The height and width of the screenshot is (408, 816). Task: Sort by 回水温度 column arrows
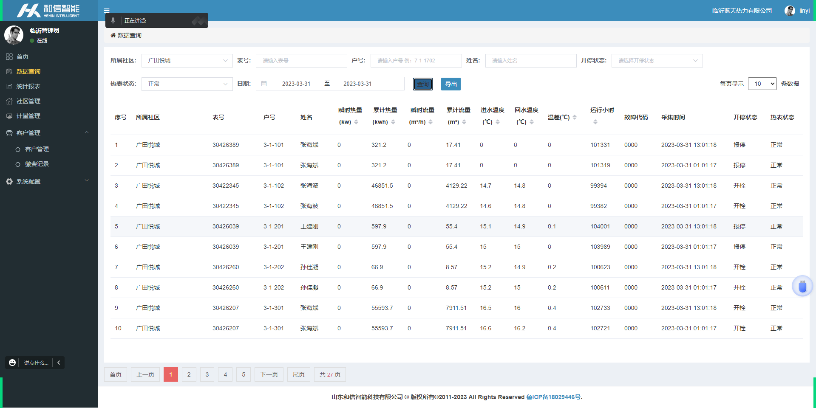[532, 122]
